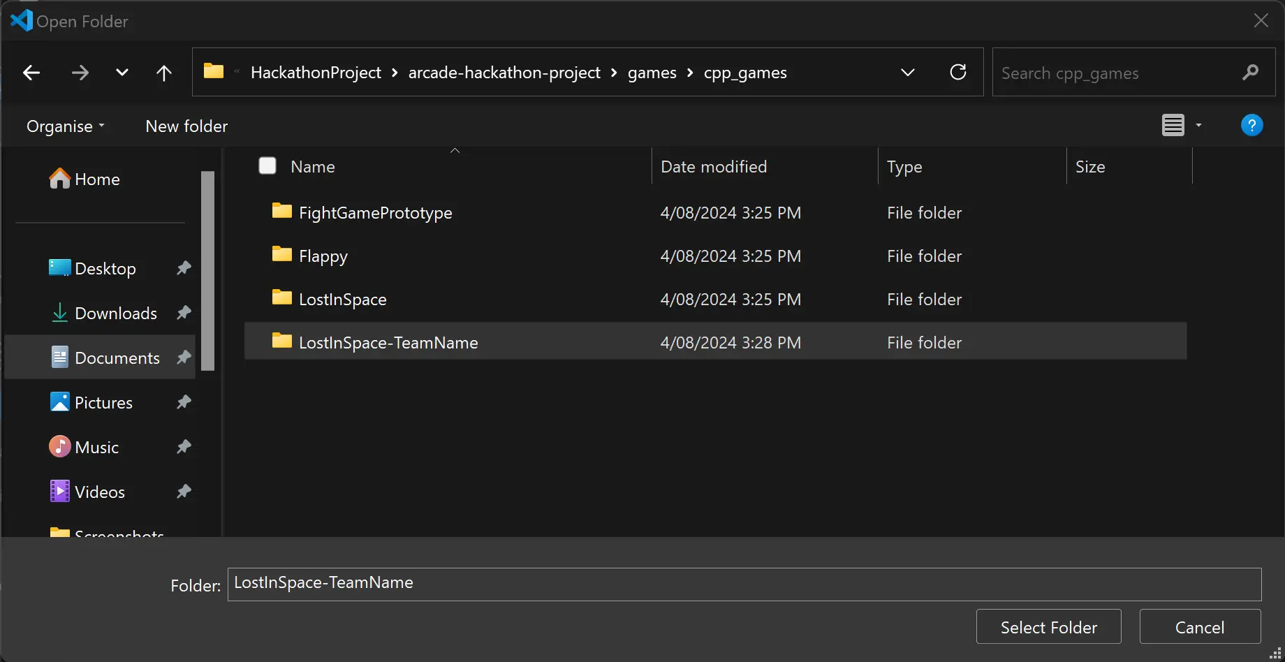Click the pin icon beside Documents
The image size is (1285, 662).
point(184,358)
